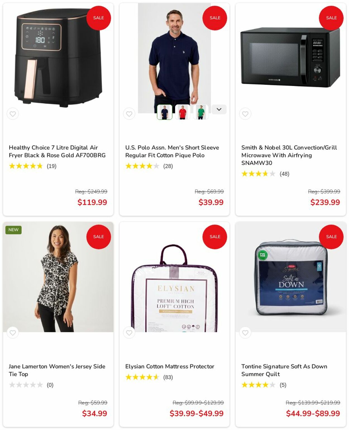The image size is (349, 430).
Task: Add Healthy Choice Air Fryer to wishlist
Action: tap(13, 114)
